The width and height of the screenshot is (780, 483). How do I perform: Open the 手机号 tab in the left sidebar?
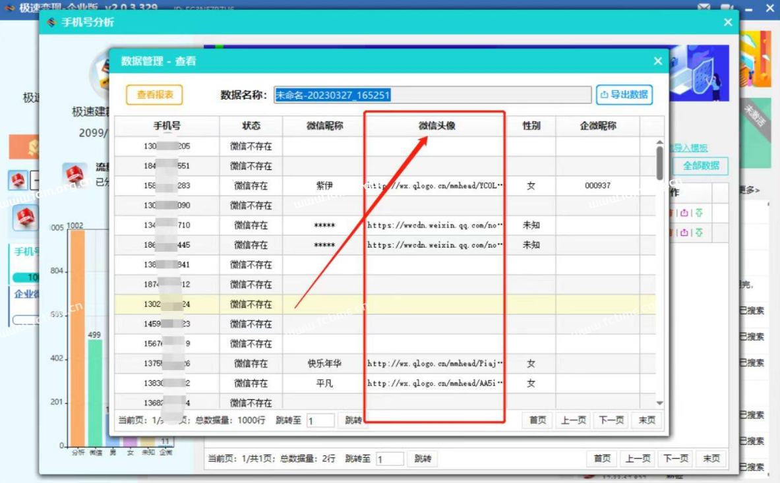tap(26, 252)
